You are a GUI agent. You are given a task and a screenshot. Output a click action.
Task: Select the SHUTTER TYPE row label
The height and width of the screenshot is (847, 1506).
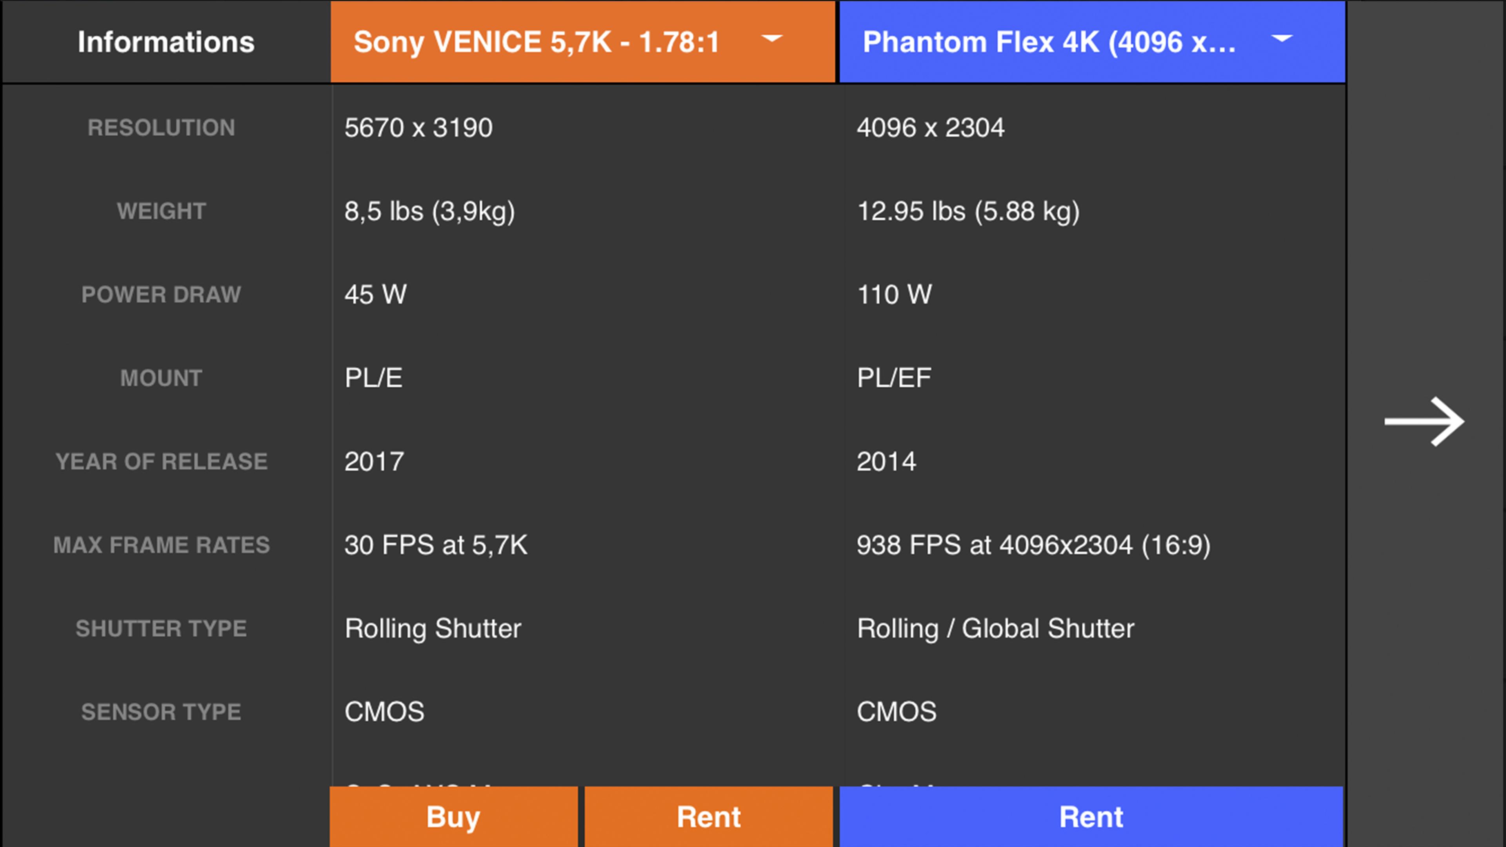161,629
